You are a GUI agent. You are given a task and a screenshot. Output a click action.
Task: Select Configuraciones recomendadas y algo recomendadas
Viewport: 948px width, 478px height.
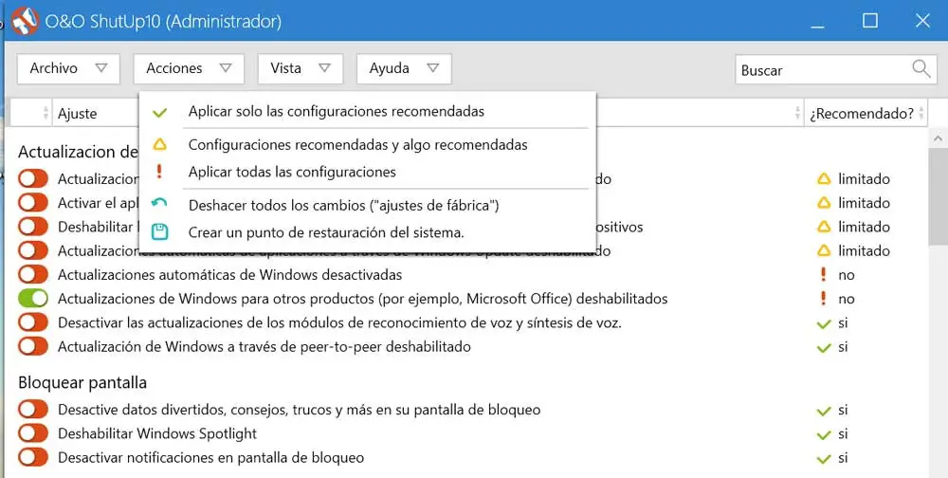pyautogui.click(x=367, y=144)
